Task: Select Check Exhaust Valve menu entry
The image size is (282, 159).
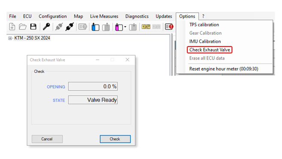Action: (x=210, y=50)
